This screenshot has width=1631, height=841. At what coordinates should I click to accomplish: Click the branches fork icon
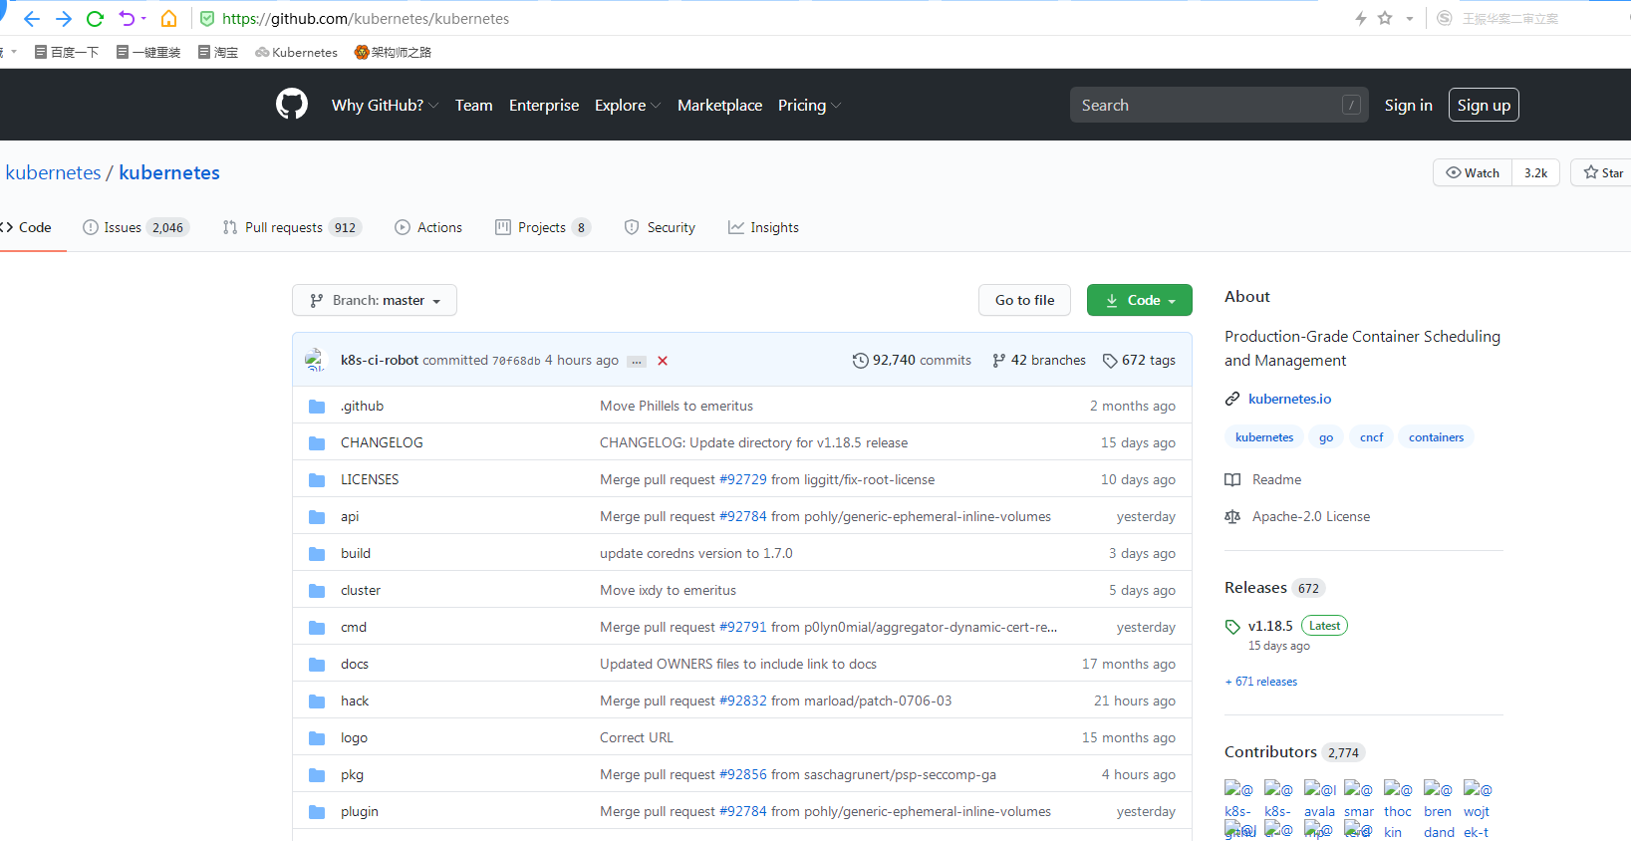(999, 361)
